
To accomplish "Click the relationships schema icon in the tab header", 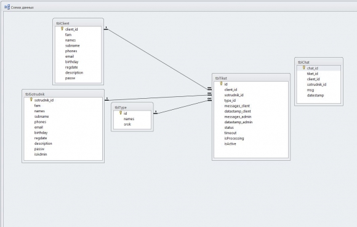I will (7, 7).
